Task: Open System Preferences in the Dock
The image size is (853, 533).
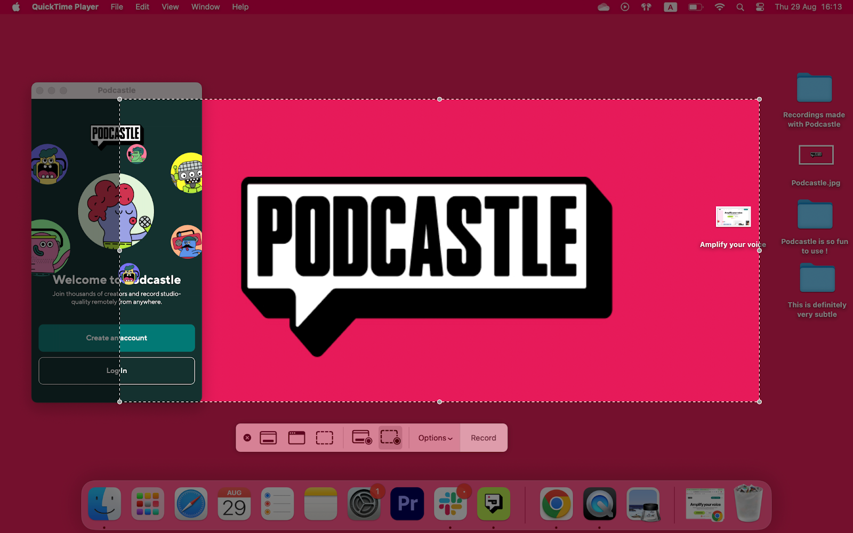Action: (364, 504)
